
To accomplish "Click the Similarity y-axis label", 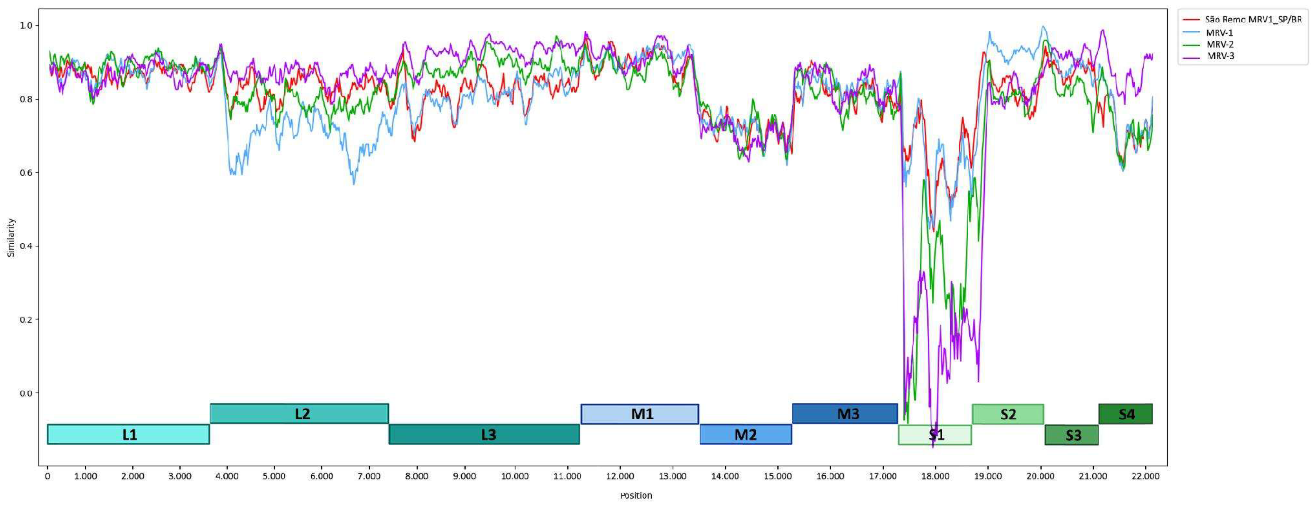I will 11,237.
